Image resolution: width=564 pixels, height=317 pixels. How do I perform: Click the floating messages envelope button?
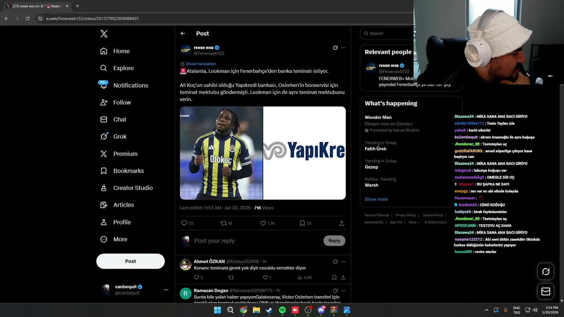(545, 291)
